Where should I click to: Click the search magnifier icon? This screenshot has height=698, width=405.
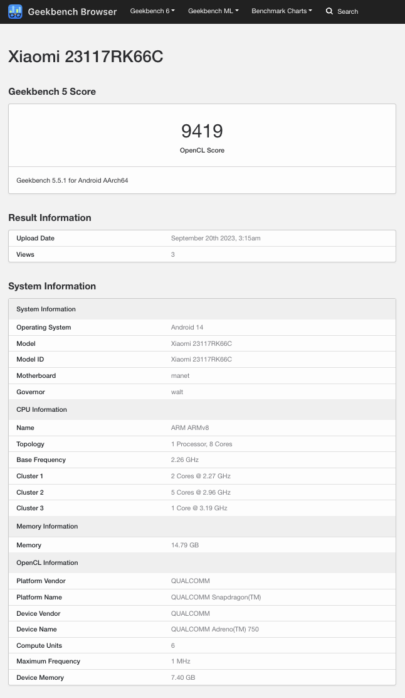(x=329, y=11)
